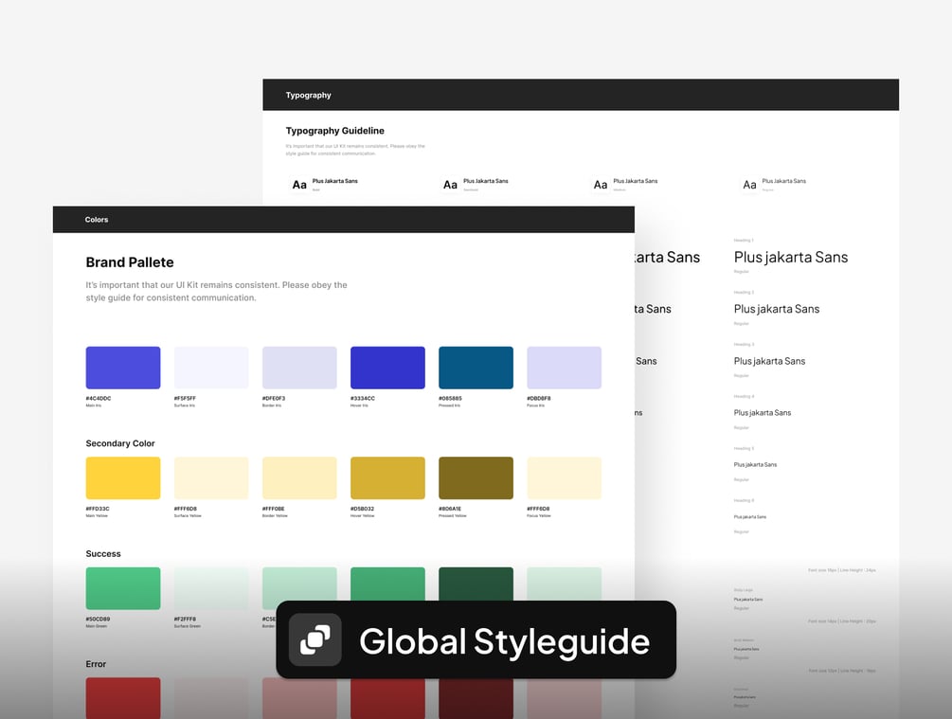Select the Surface Green #F2FFF8 swatch
952x719 pixels.
coord(211,588)
